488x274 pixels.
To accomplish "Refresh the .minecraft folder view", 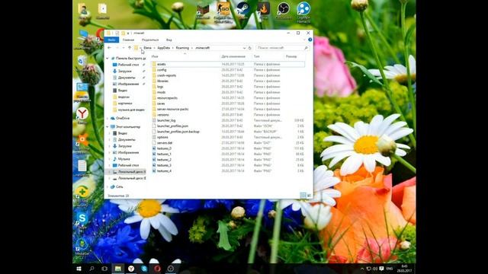I will pyautogui.click(x=249, y=48).
